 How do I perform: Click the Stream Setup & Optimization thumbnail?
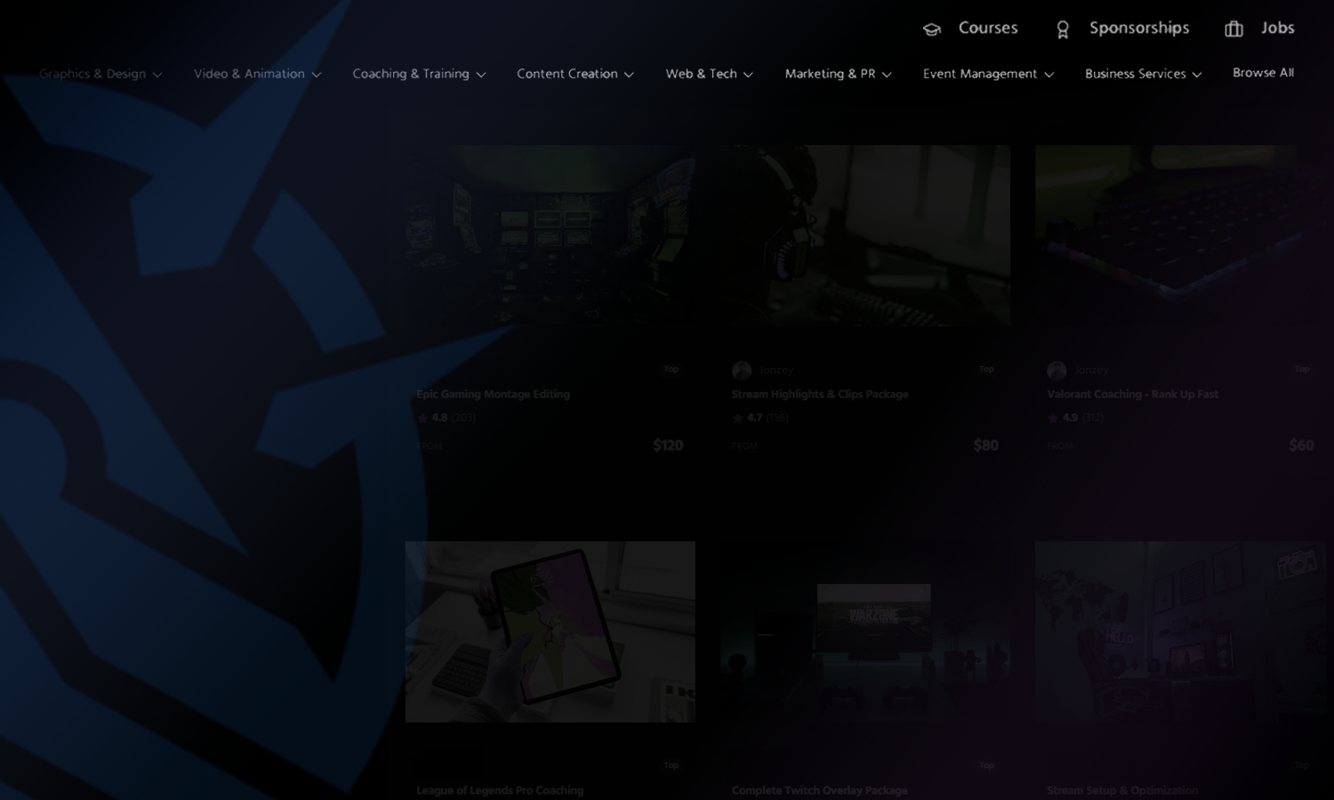click(1179, 632)
